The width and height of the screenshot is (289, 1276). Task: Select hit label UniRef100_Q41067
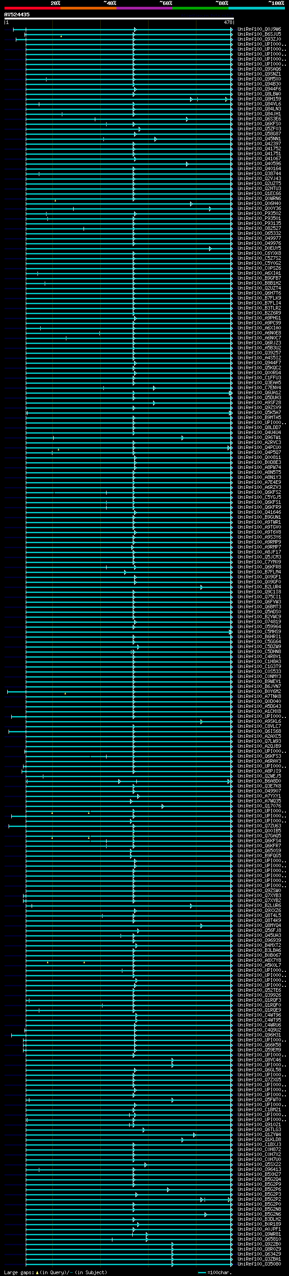[x=259, y=158]
